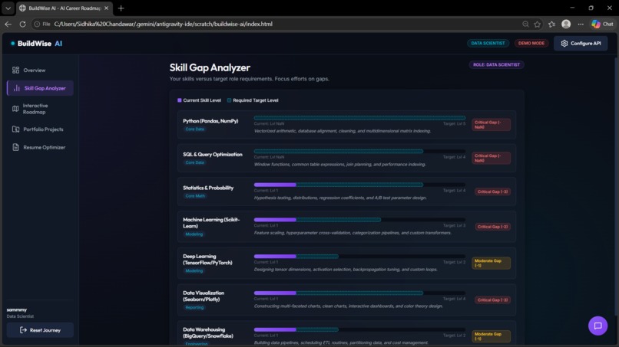Screen dimensions: 619x347
Task: Click the Data Warehousing (BigQuery/Snowflake) title
Action: 208,332
